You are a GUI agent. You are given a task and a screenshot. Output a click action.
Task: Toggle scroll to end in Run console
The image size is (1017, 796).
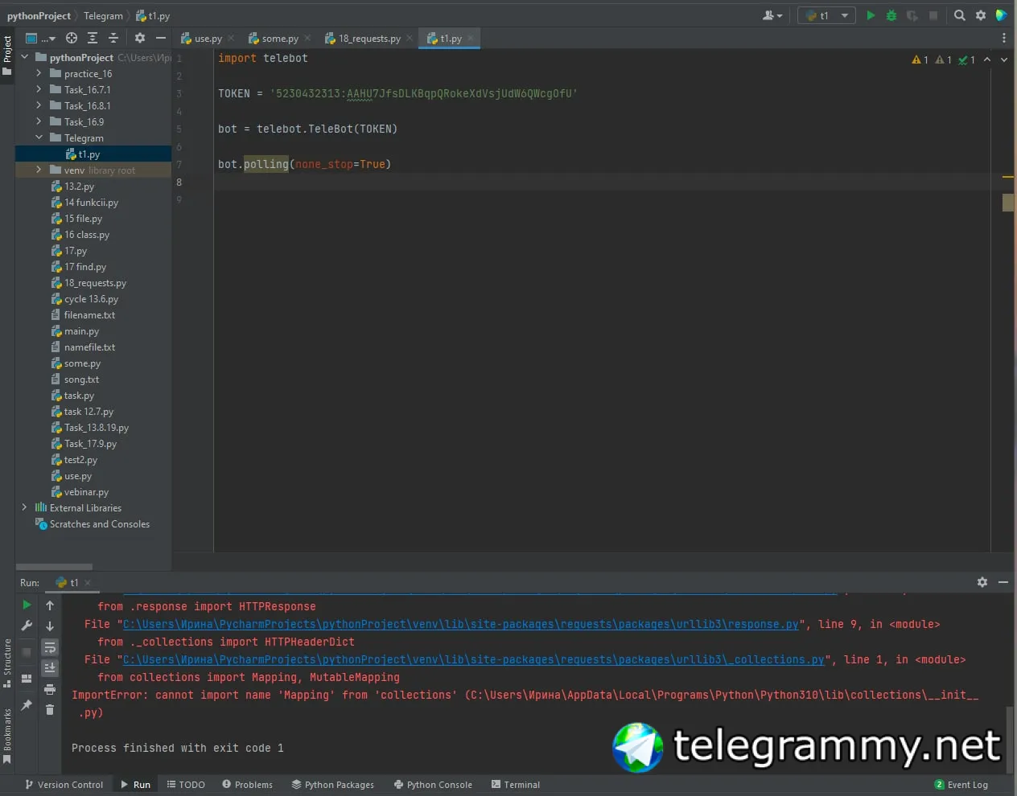pyautogui.click(x=50, y=667)
